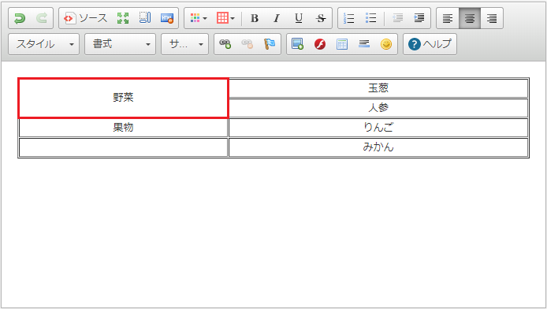Viewport: 547px width, 309px height.
Task: Open the table grid dropdown
Action: pyautogui.click(x=225, y=18)
